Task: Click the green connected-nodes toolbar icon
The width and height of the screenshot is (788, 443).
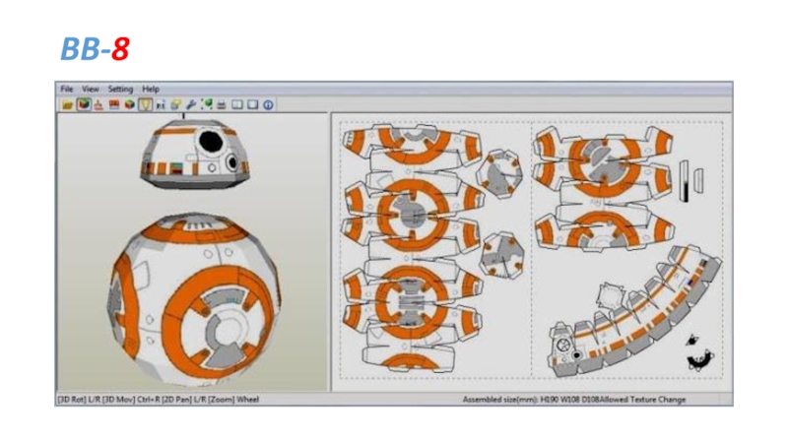Action: [207, 104]
